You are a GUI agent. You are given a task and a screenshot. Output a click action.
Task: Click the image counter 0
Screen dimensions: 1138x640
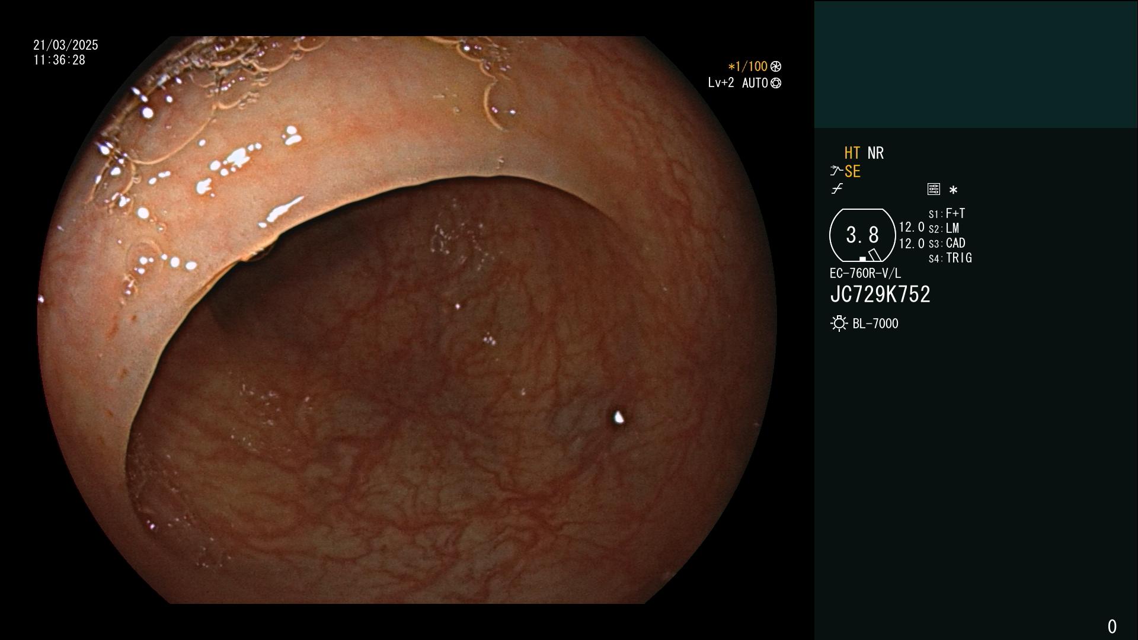coord(1112,626)
